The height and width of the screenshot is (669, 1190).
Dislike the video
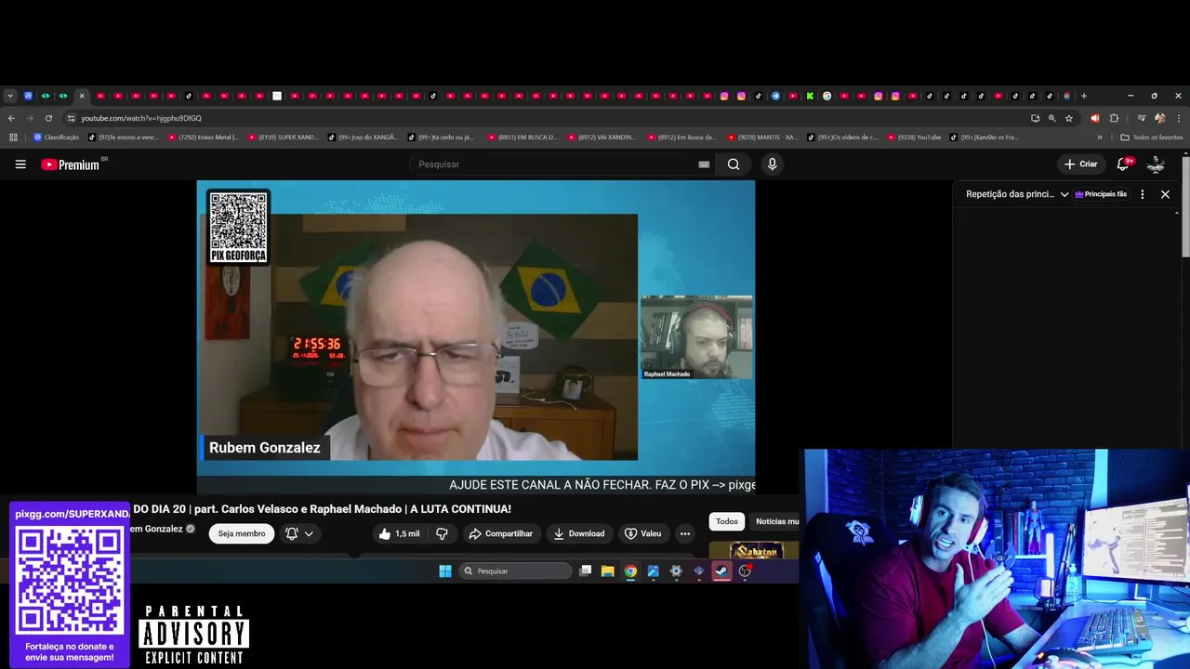click(442, 533)
